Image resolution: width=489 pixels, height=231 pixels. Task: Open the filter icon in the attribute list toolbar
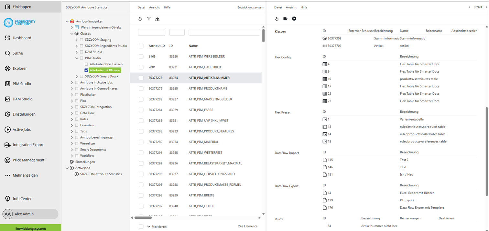tap(149, 19)
